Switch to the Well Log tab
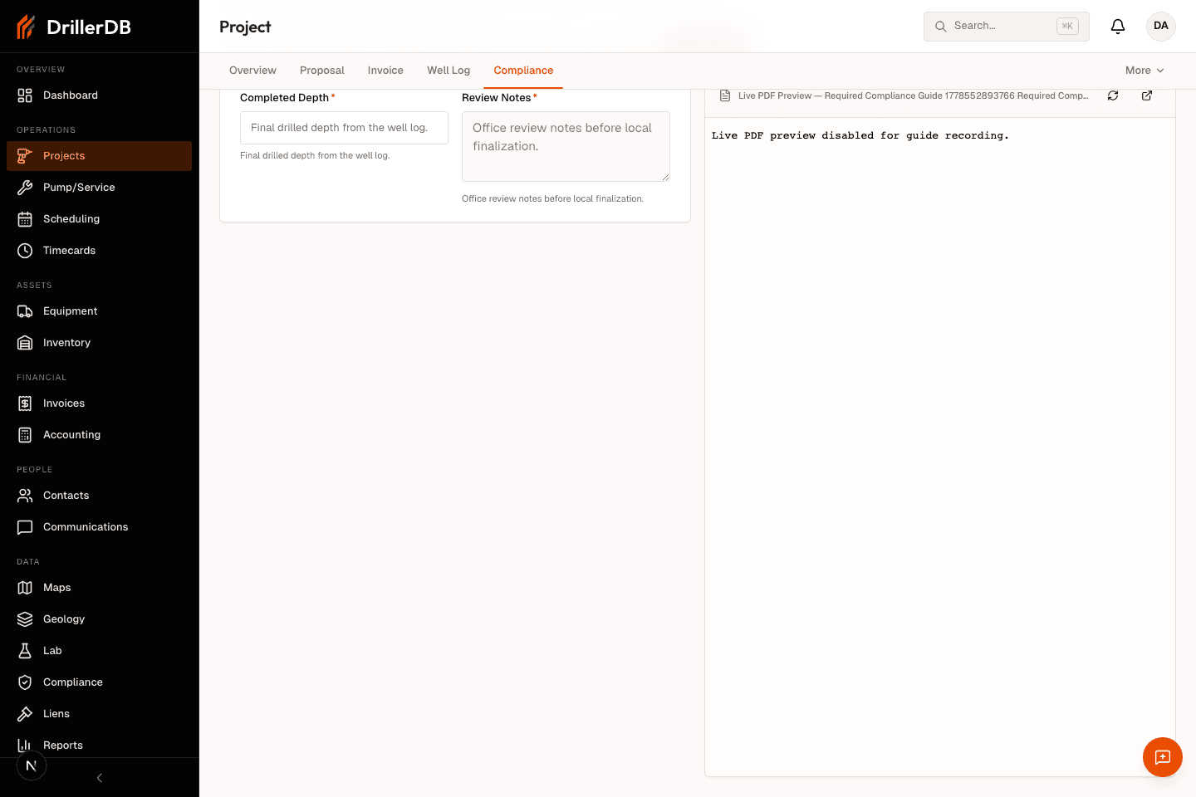The height and width of the screenshot is (797, 1196). click(448, 71)
